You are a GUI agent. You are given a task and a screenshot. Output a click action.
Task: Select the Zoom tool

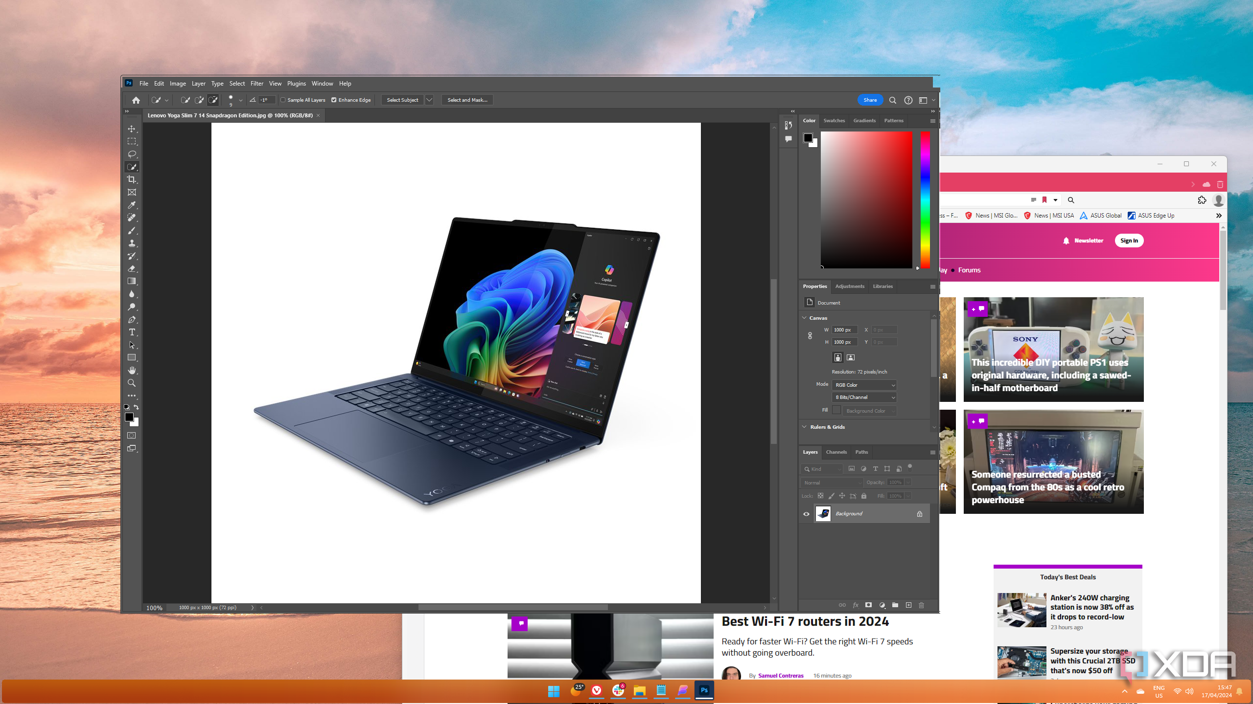(x=132, y=383)
